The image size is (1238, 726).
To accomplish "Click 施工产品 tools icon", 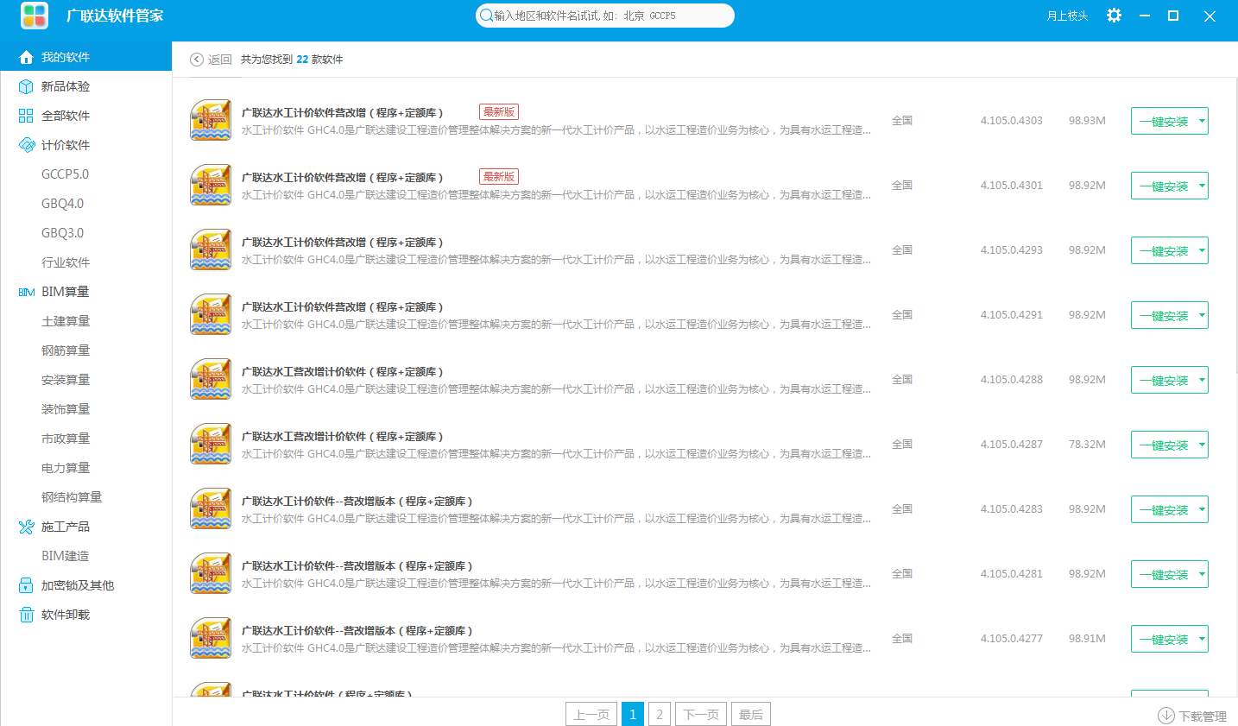I will [26, 527].
